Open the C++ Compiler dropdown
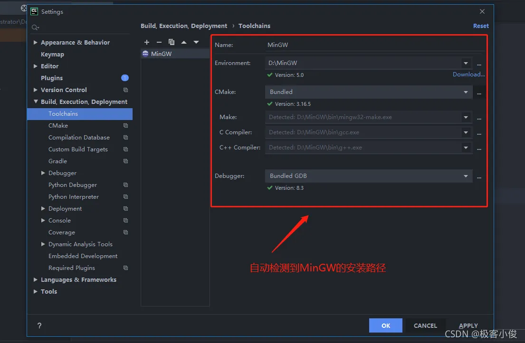 pos(466,148)
